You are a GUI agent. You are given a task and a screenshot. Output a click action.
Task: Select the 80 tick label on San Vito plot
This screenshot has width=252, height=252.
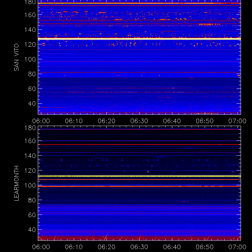[x=32, y=74]
